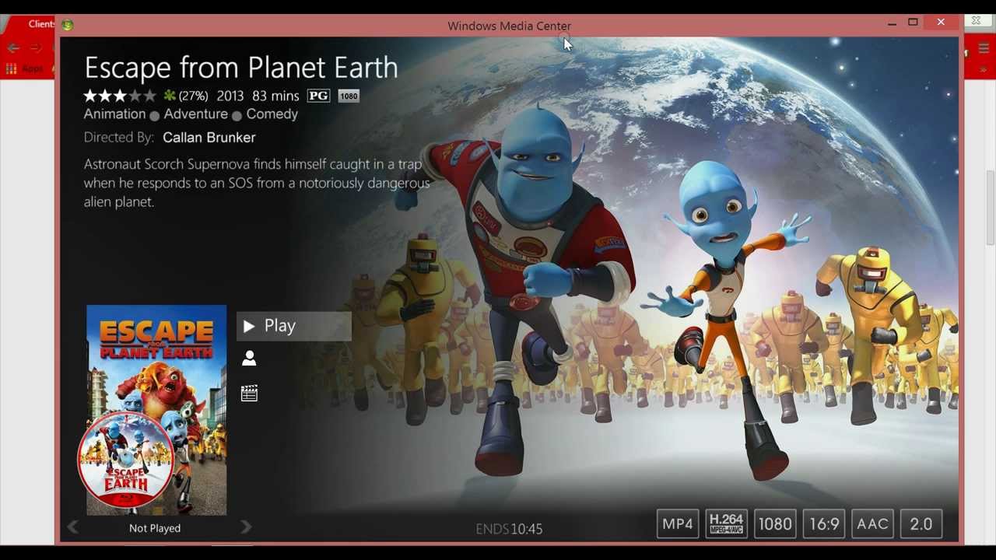The height and width of the screenshot is (560, 996).
Task: Click the small 1080 badge near the rating
Action: pos(349,96)
